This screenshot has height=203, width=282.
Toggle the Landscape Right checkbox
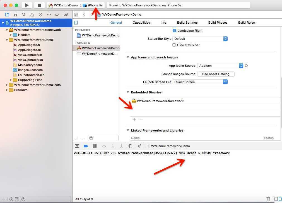pos(174,31)
